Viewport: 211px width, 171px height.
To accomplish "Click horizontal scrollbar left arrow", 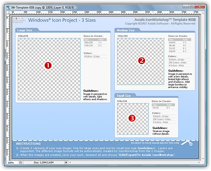I will point(70,162).
